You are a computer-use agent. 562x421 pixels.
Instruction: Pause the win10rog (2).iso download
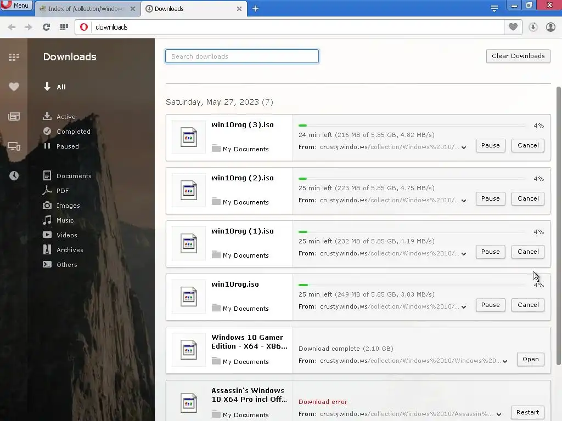click(x=490, y=198)
